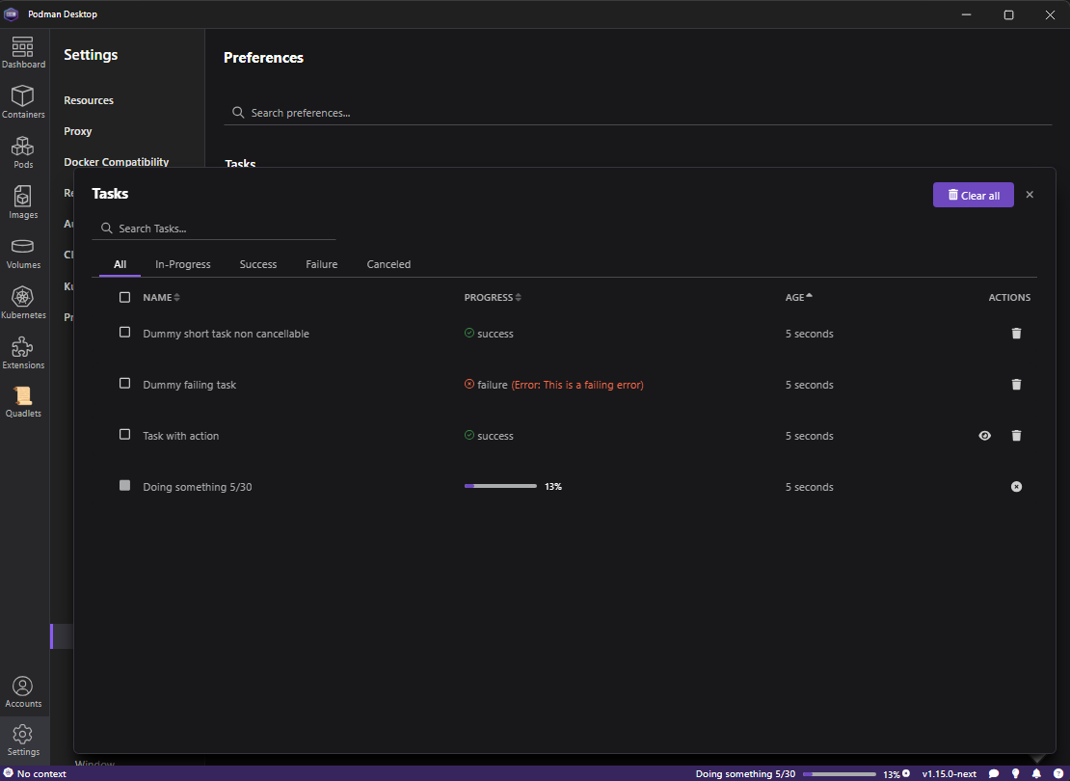This screenshot has height=781, width=1070.
Task: Switch to the In-Progress tab
Action: pos(182,263)
